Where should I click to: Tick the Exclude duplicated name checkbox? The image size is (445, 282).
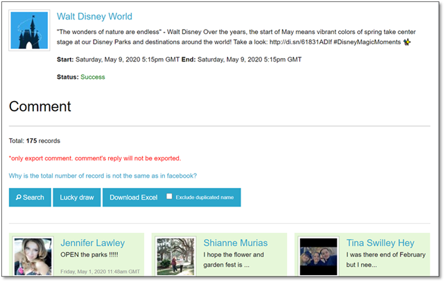pyautogui.click(x=169, y=197)
